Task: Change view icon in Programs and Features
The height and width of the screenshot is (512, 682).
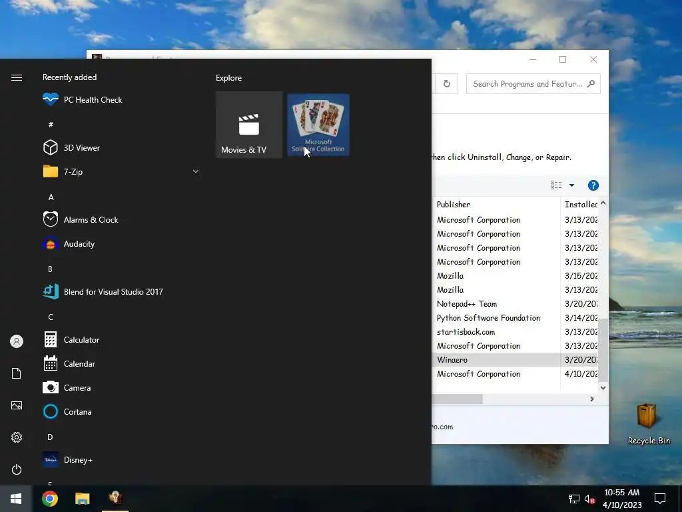Action: [x=556, y=185]
